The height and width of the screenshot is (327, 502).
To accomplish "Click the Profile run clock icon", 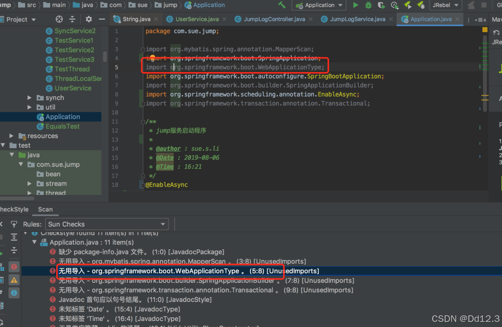I will click(395, 5).
